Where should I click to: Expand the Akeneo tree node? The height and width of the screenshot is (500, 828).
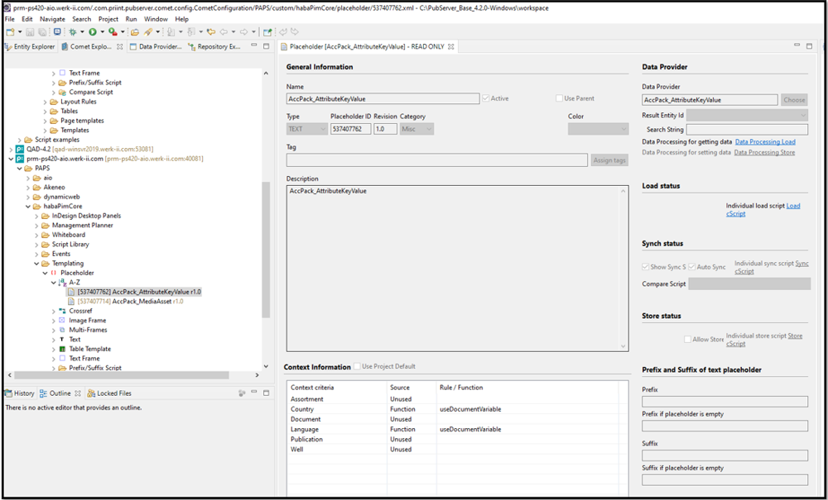pyautogui.click(x=28, y=187)
